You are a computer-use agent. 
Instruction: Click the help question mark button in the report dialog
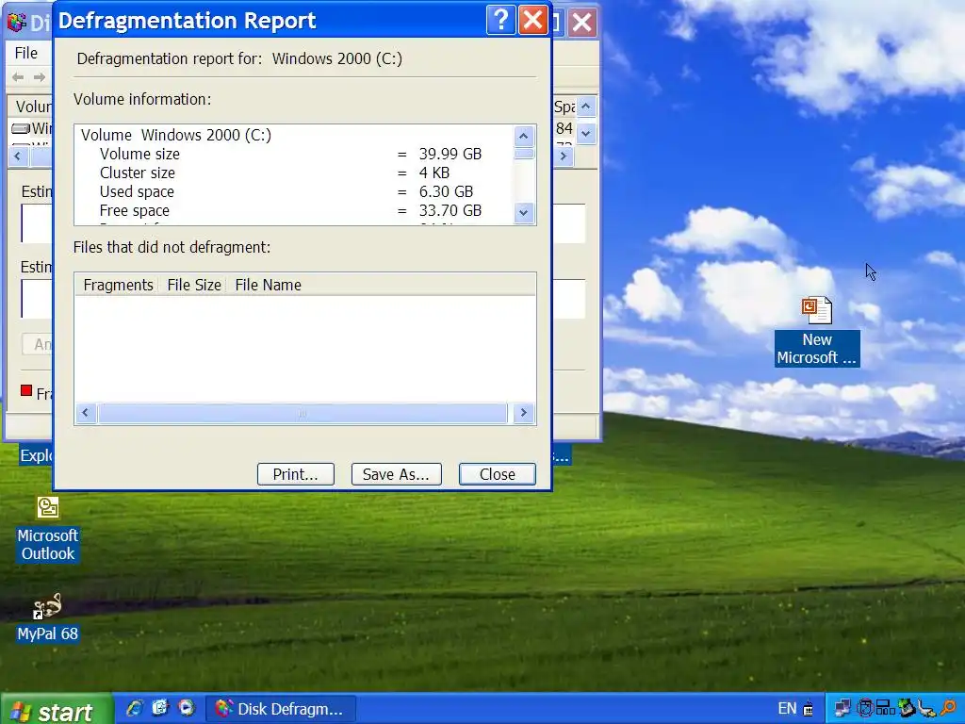click(501, 21)
